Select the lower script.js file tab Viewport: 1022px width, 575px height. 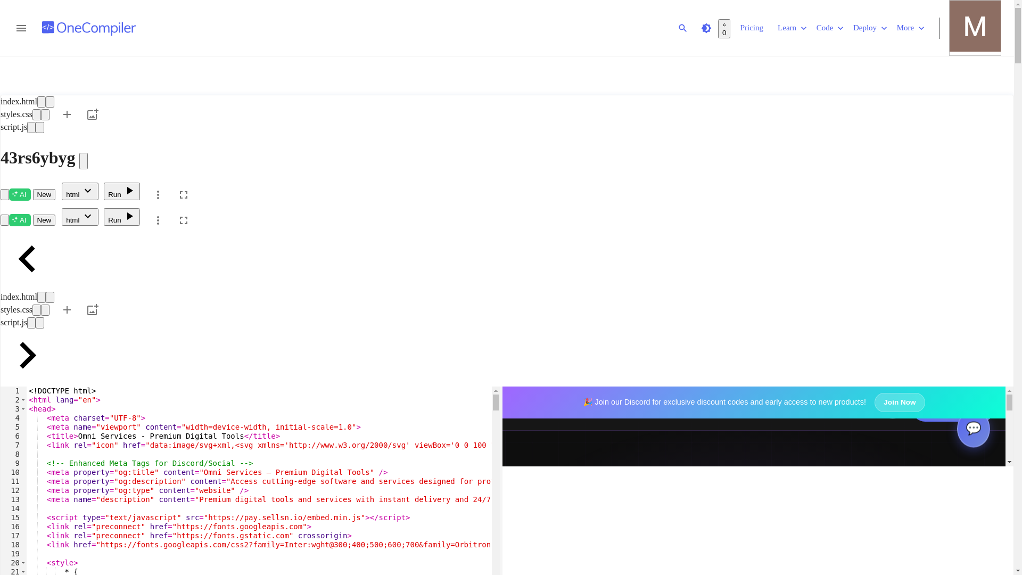click(14, 323)
